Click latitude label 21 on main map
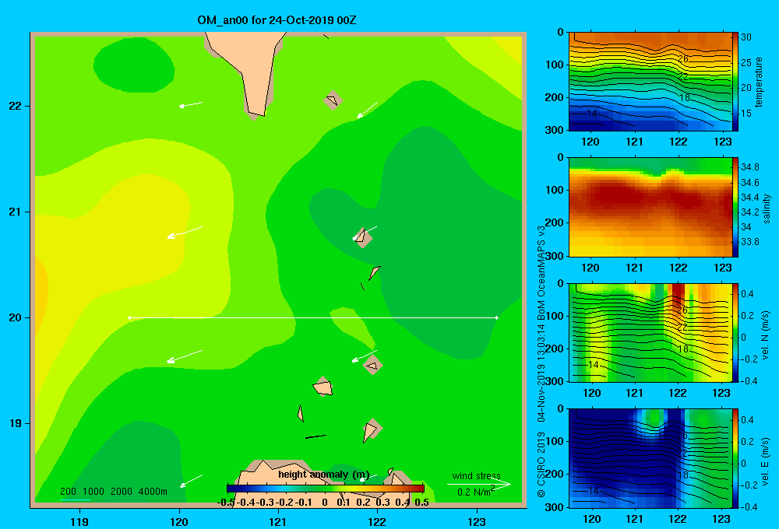 pos(15,212)
